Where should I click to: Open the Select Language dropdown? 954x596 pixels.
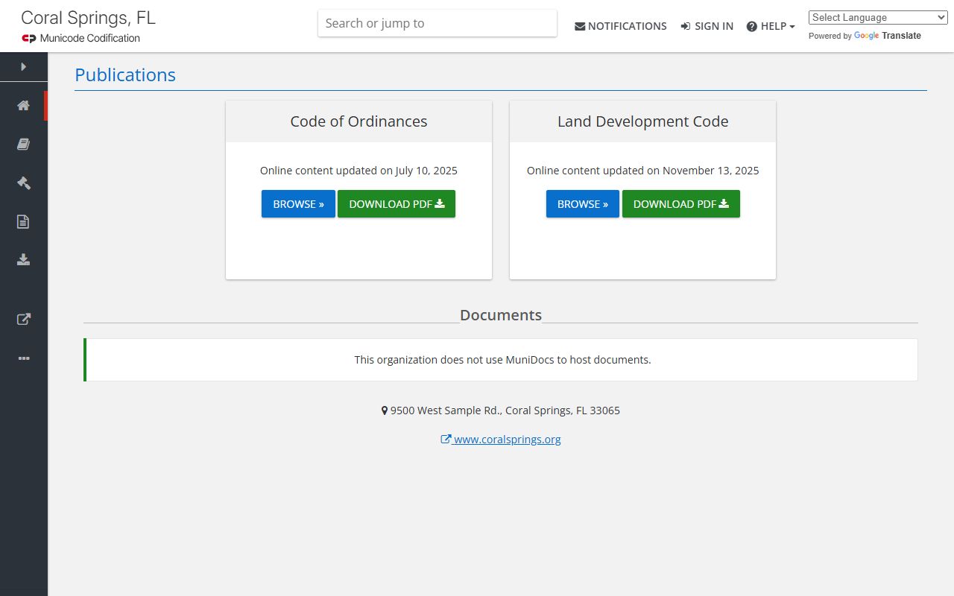pos(877,18)
